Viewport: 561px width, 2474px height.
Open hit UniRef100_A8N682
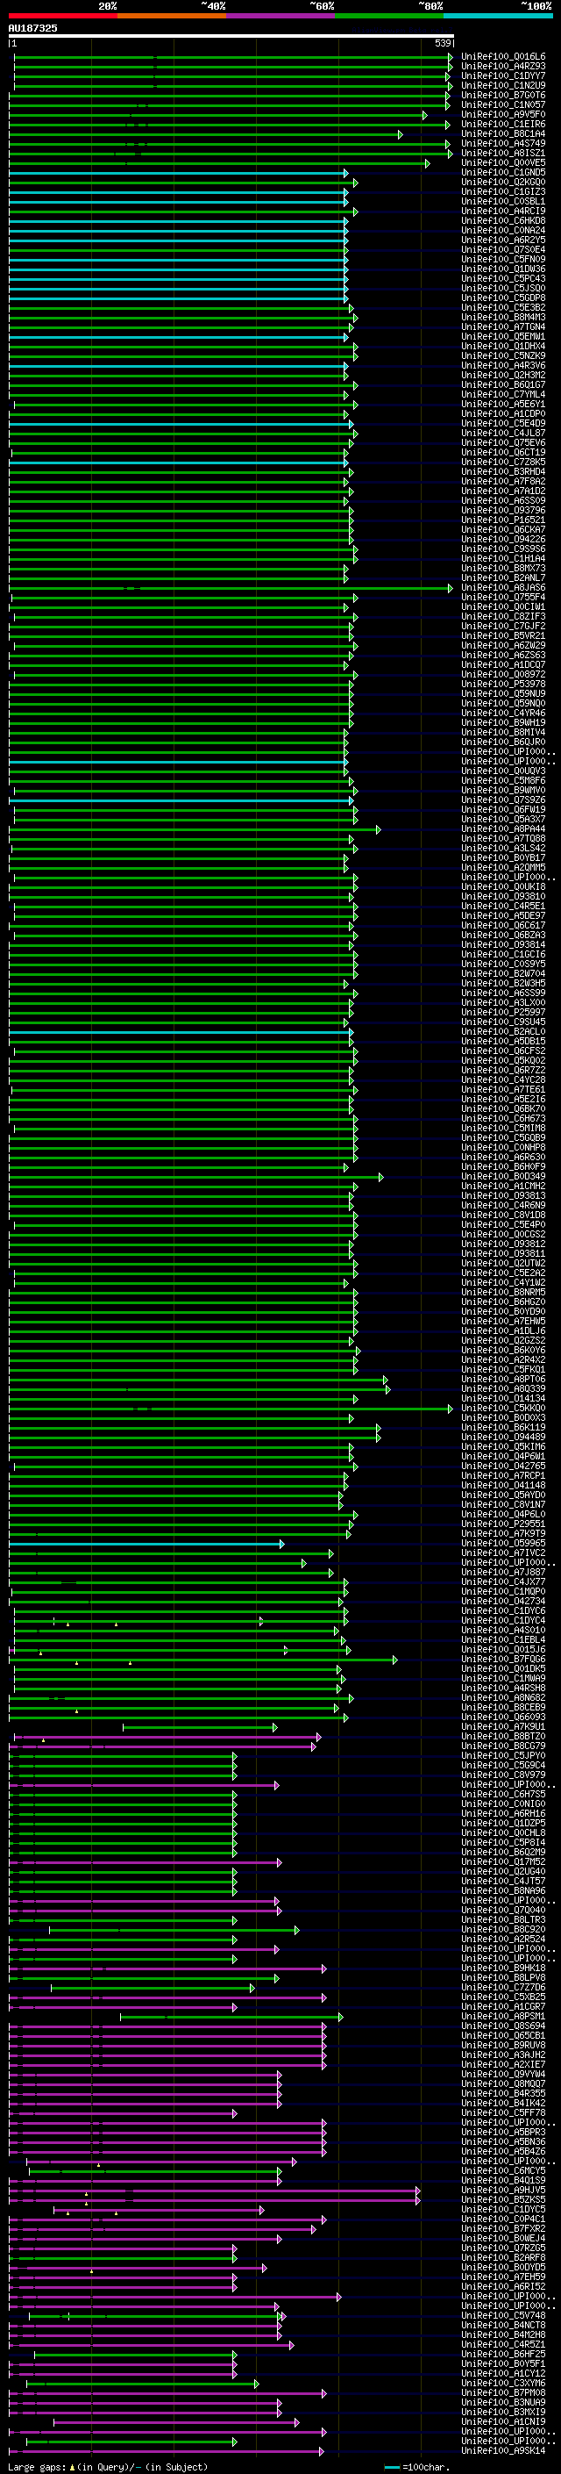click(503, 1698)
